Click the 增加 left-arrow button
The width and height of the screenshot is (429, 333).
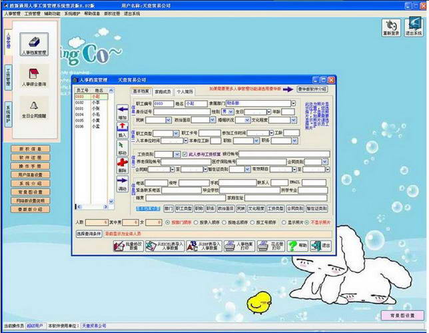point(123,113)
